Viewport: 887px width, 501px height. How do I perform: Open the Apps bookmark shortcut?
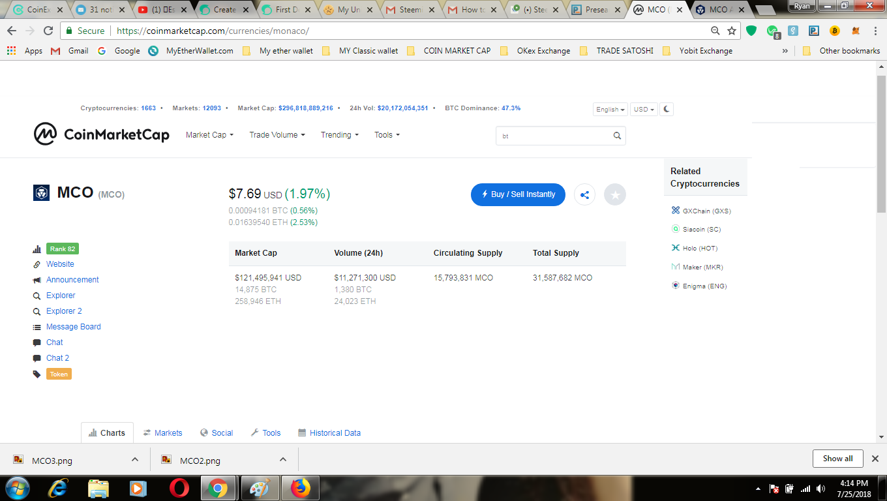25,51
